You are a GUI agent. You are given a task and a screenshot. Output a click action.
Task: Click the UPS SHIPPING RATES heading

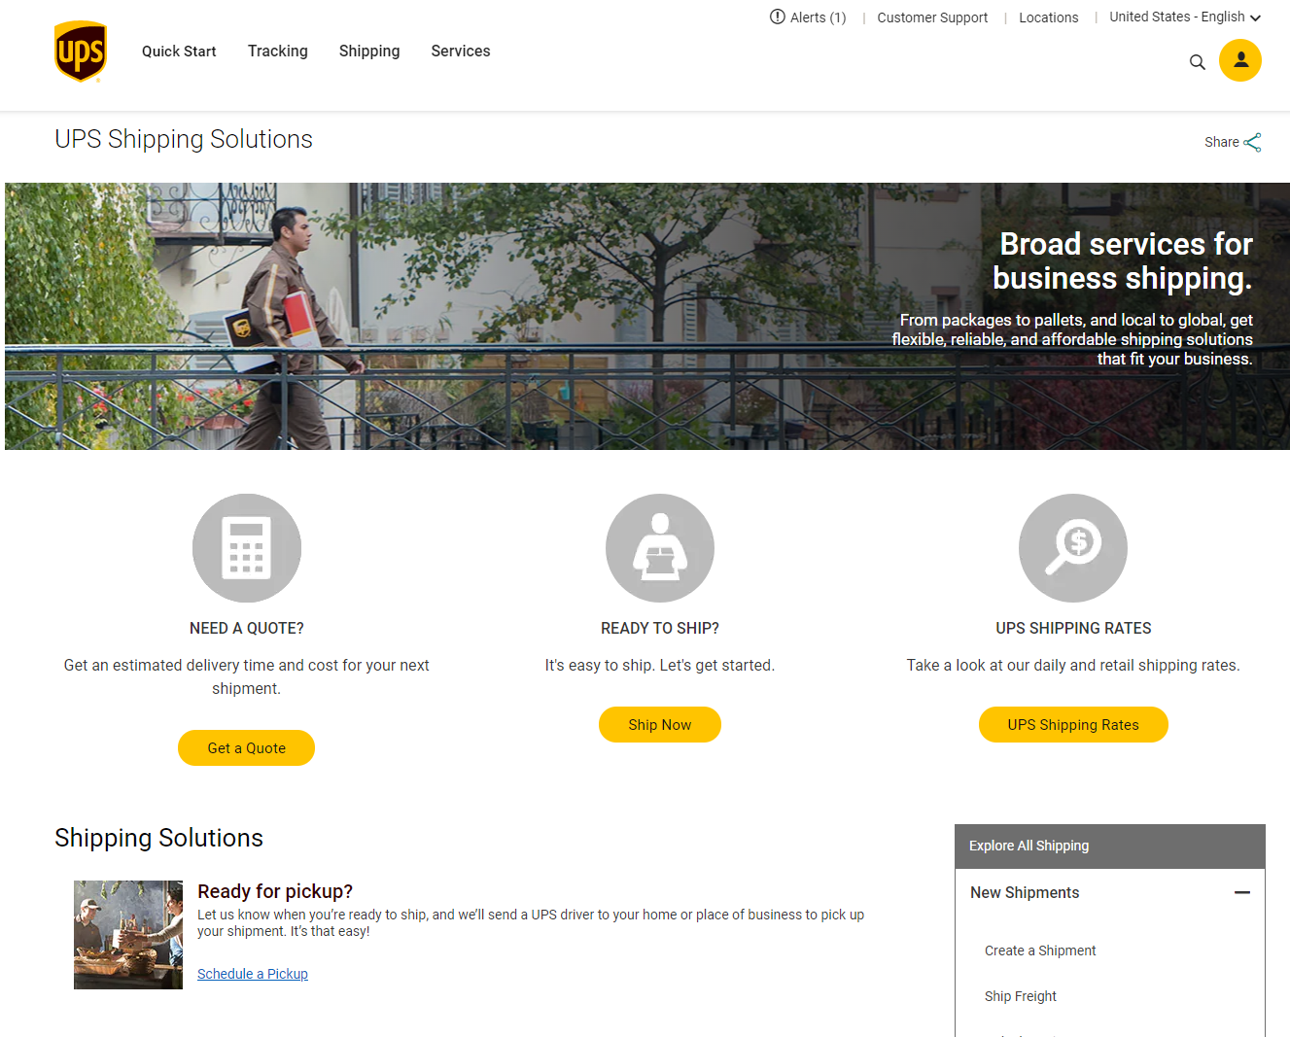(x=1073, y=629)
